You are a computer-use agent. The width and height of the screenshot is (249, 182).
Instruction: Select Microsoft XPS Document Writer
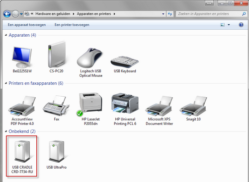click(159, 111)
